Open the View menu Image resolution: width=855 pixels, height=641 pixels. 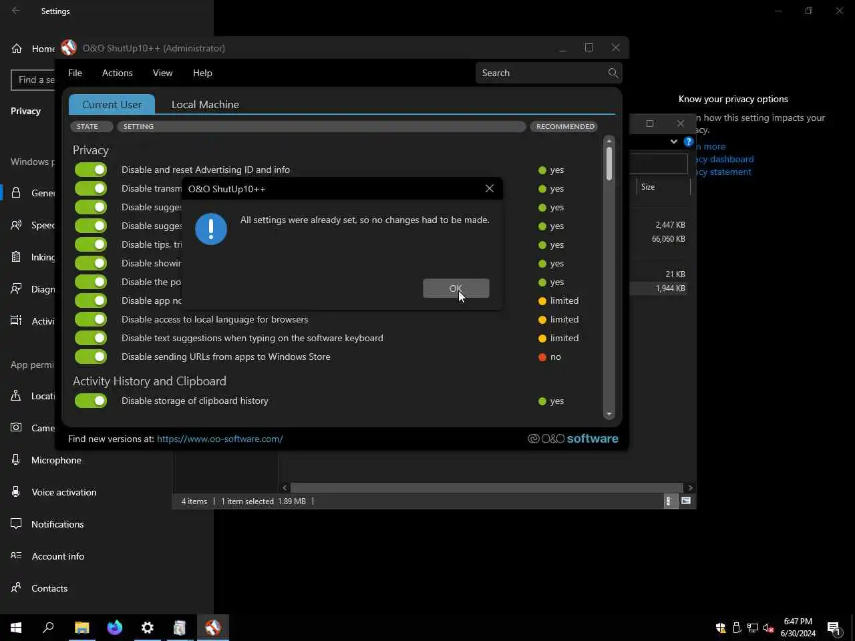[x=162, y=73]
